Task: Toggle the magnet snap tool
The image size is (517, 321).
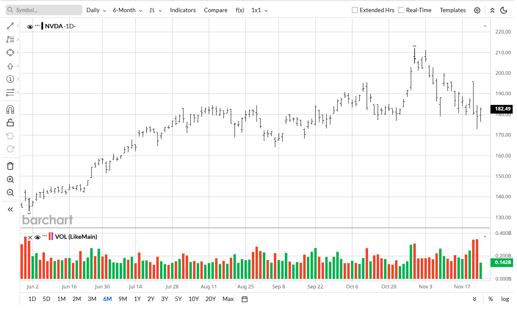Action: click(x=10, y=110)
